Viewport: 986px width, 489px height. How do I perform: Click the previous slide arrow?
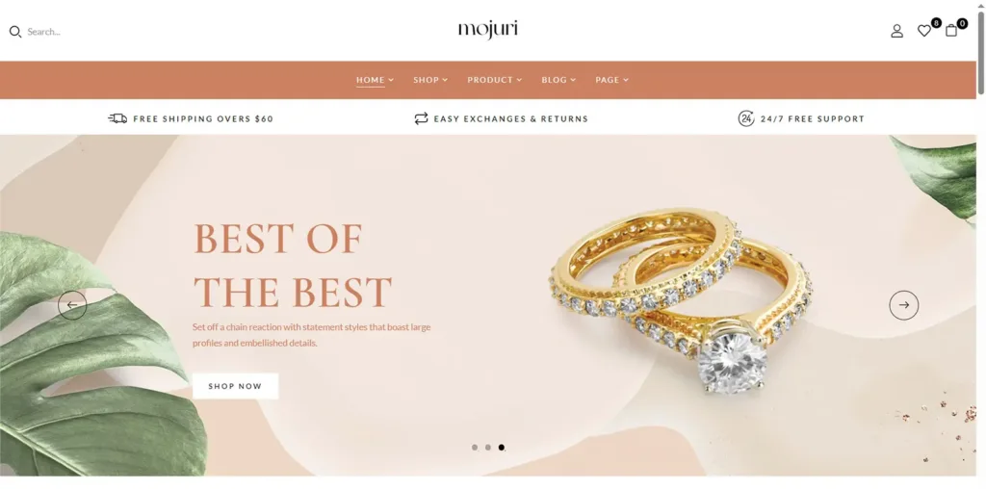click(72, 305)
